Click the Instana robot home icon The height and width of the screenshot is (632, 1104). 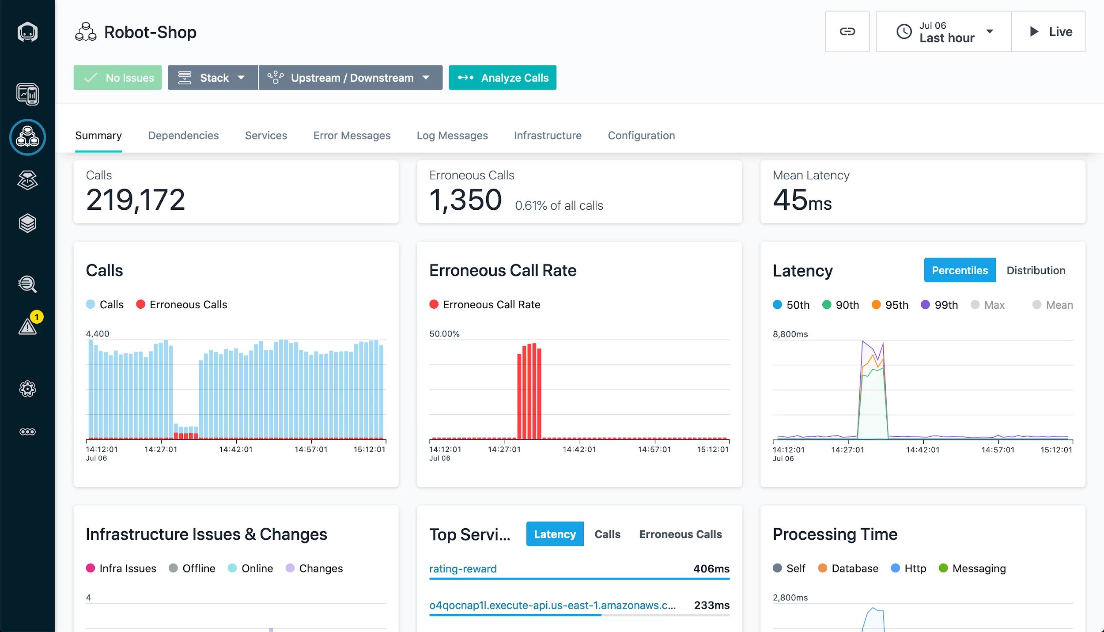(x=27, y=32)
